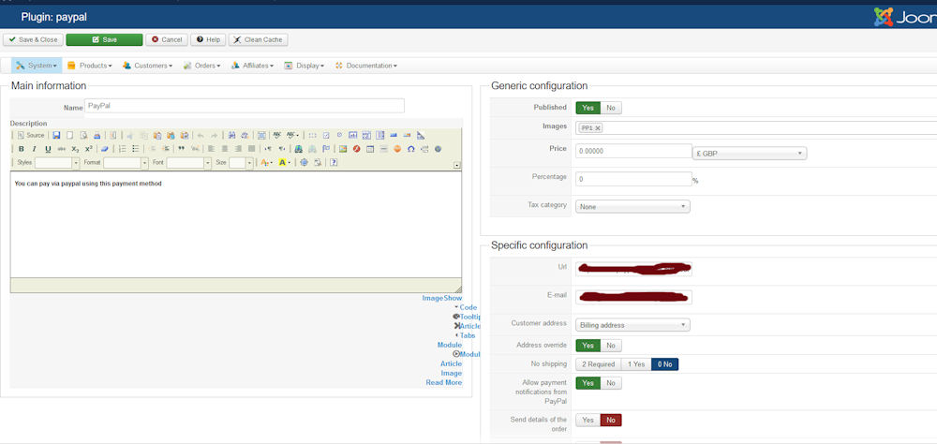Click the Cancel button
This screenshot has width=937, height=444.
(167, 39)
